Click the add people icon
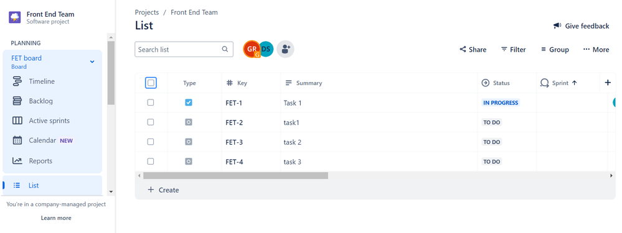The image size is (622, 233). click(285, 49)
